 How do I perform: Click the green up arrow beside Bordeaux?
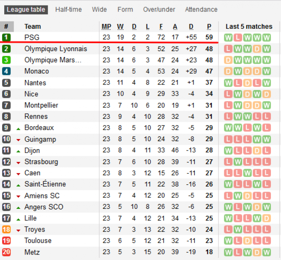[18, 129]
